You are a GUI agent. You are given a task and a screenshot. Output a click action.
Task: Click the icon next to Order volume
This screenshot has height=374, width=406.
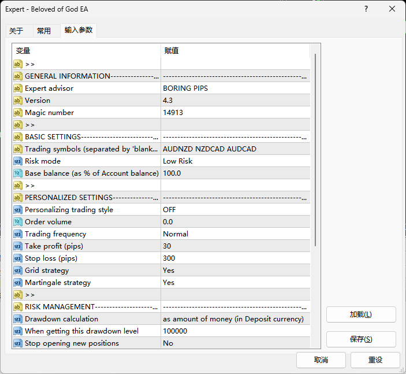pos(17,222)
